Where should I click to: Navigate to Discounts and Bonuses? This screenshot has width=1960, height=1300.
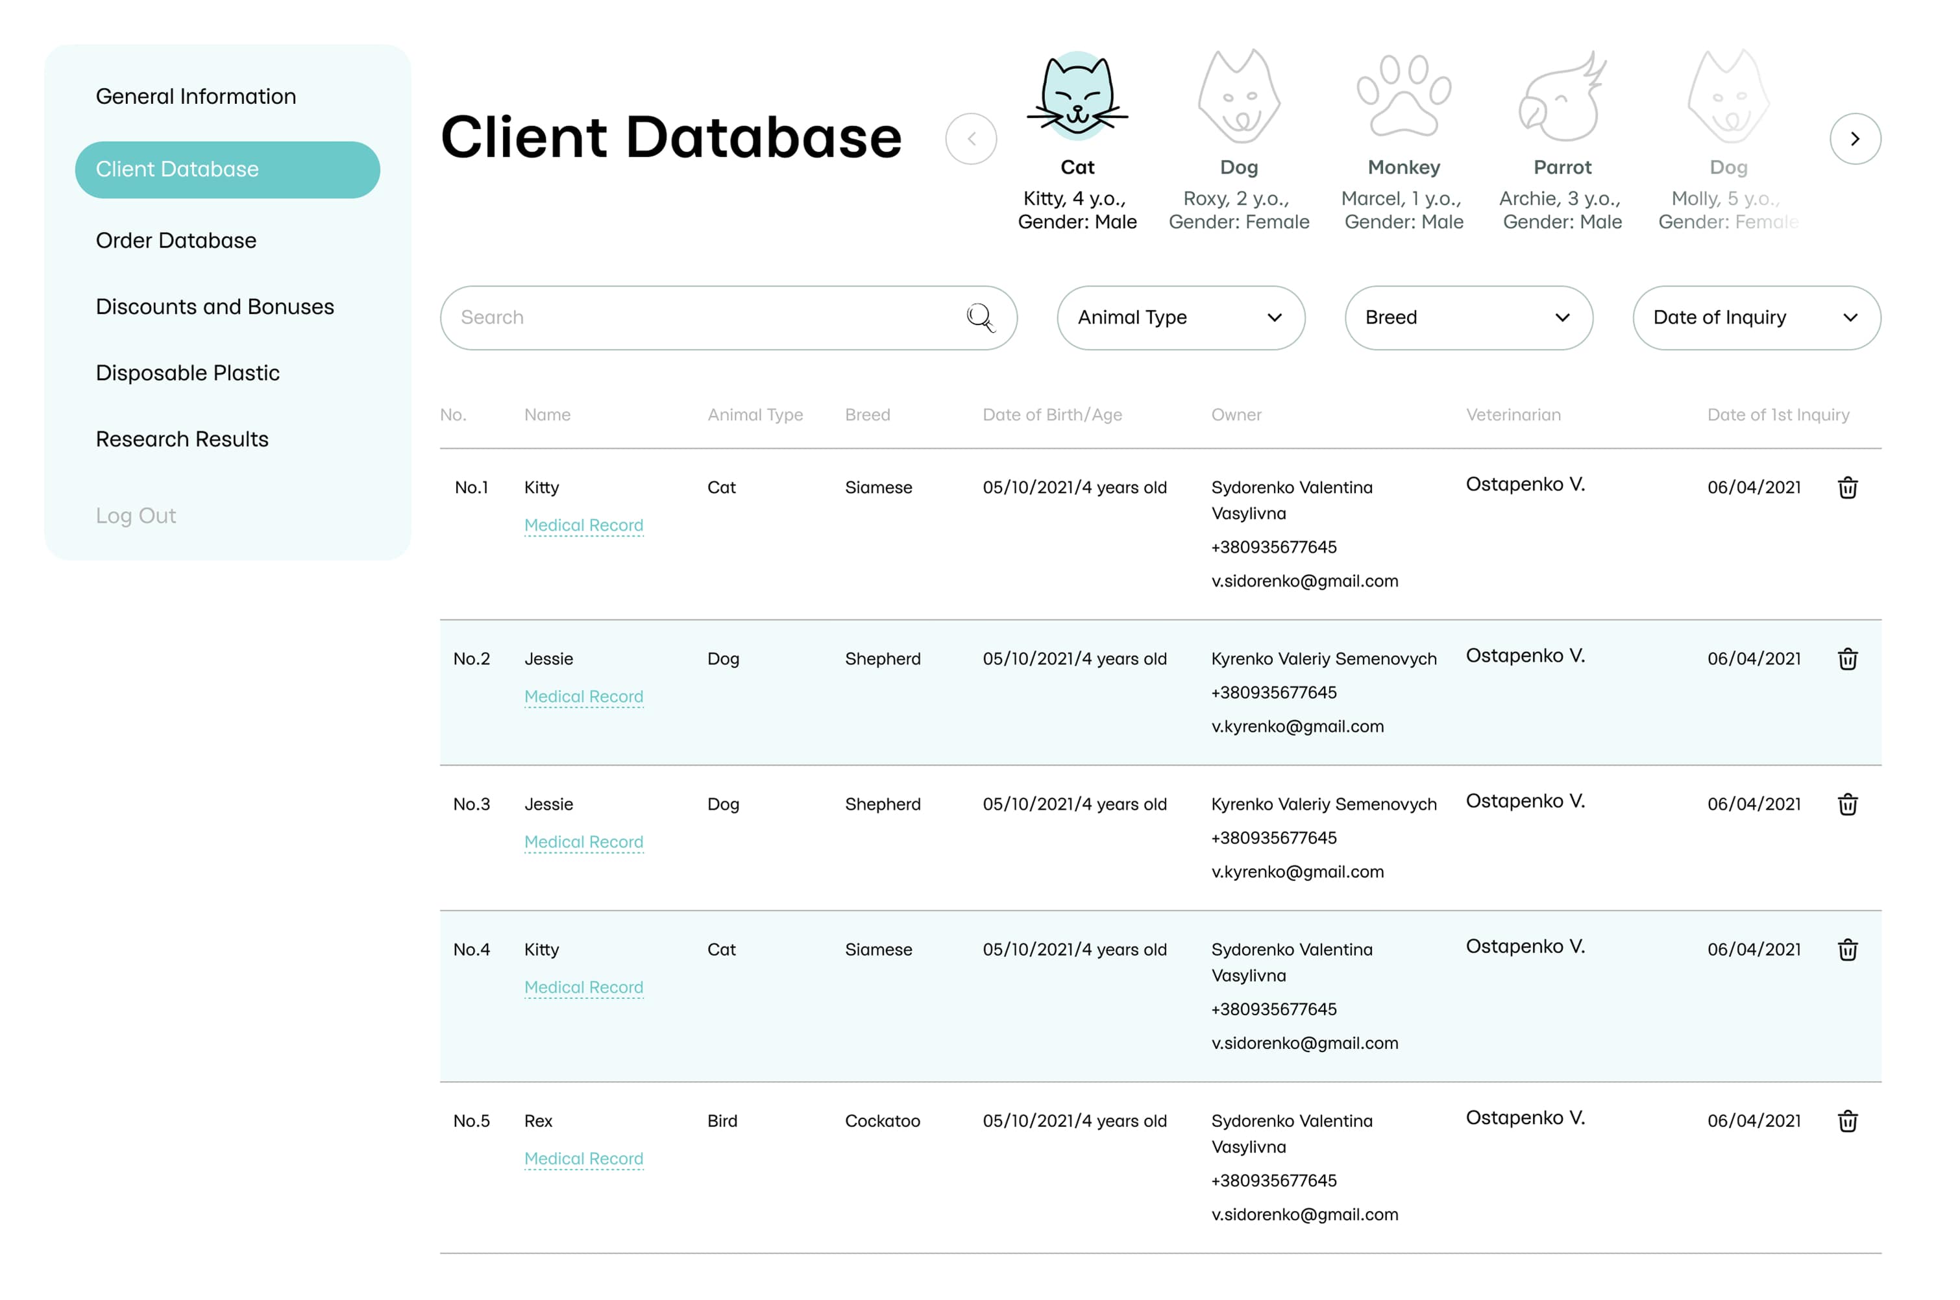point(215,307)
